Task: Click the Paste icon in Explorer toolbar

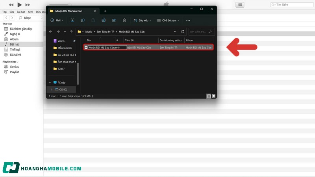Action: [93, 20]
